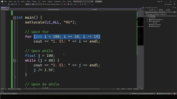Viewport: 177px width, 99px height.
Task: Open the Git menu
Action: click(19, 1)
